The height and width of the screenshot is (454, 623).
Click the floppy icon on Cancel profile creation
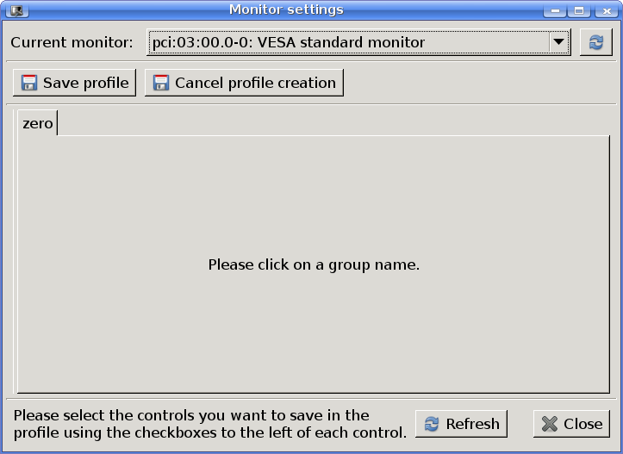[160, 83]
